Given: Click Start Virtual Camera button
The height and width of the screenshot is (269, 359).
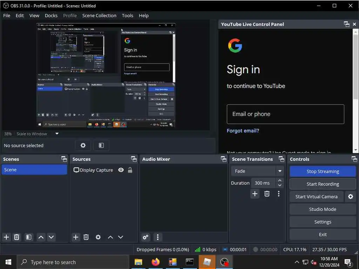Looking at the screenshot, I should pyautogui.click(x=317, y=197).
